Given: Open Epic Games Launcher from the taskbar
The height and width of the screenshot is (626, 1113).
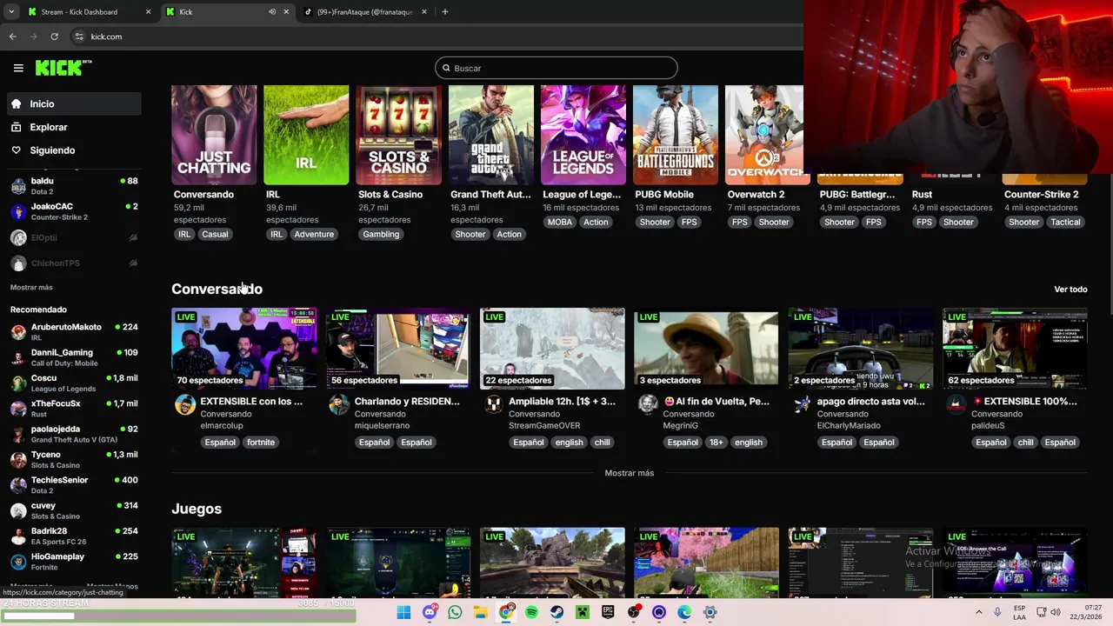Looking at the screenshot, I should click(608, 612).
